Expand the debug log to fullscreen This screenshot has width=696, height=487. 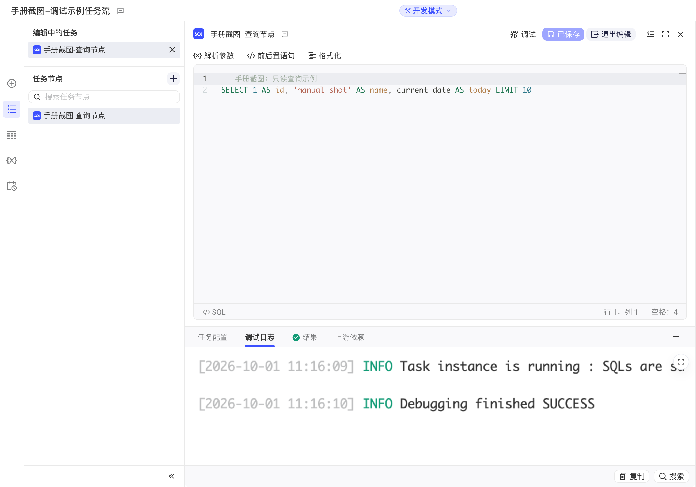tap(681, 362)
